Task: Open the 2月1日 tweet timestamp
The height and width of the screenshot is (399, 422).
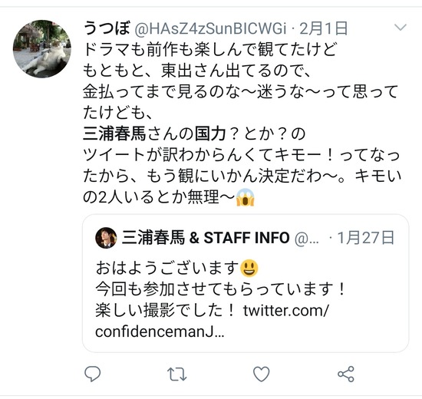Action: click(324, 28)
